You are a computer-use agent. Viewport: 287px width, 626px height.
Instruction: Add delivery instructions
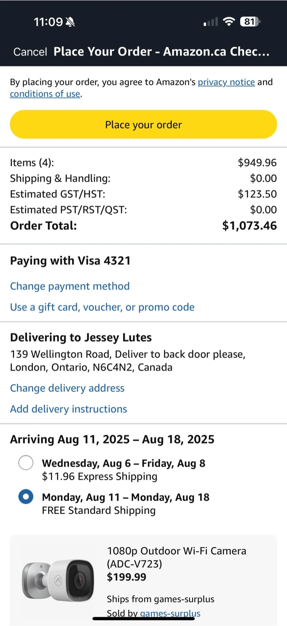click(x=68, y=409)
